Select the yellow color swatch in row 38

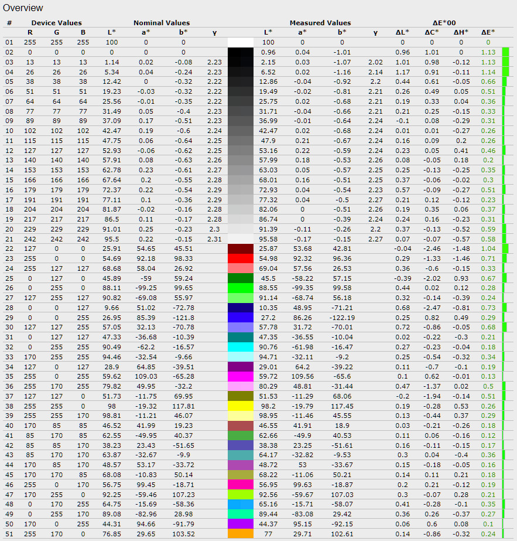click(x=240, y=406)
